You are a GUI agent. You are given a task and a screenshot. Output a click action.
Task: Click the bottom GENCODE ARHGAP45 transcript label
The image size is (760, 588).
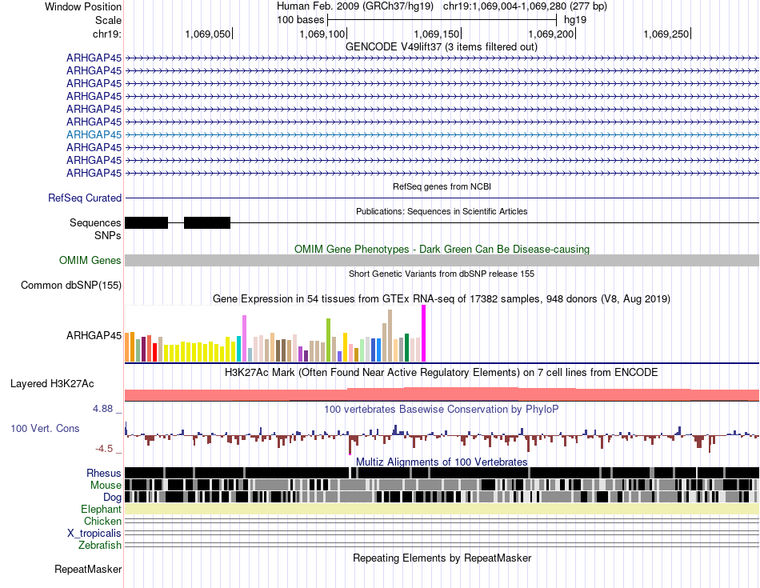point(94,173)
